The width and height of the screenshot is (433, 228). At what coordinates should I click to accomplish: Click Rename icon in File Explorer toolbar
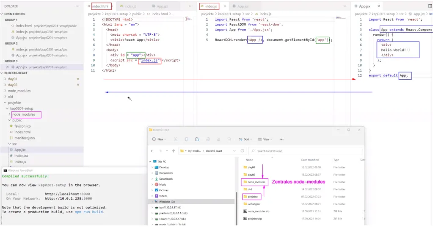(208, 139)
